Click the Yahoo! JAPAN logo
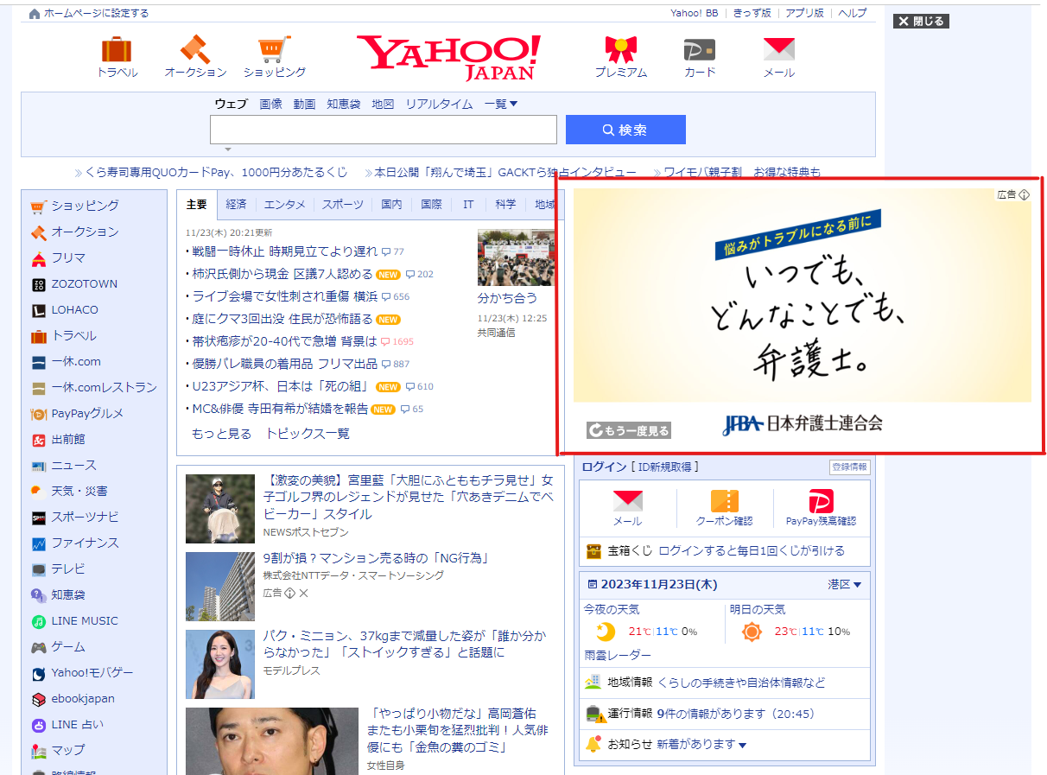This screenshot has width=1047, height=775. click(x=448, y=58)
